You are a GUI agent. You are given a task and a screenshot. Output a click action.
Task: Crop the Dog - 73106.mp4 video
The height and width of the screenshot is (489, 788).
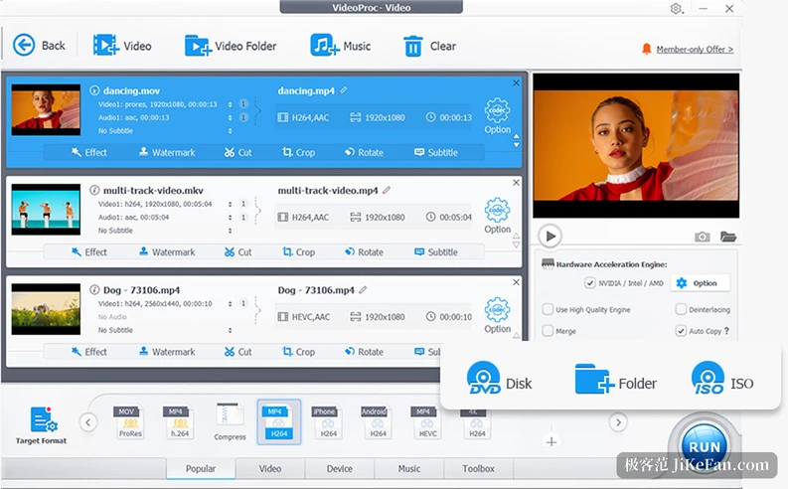pos(298,352)
